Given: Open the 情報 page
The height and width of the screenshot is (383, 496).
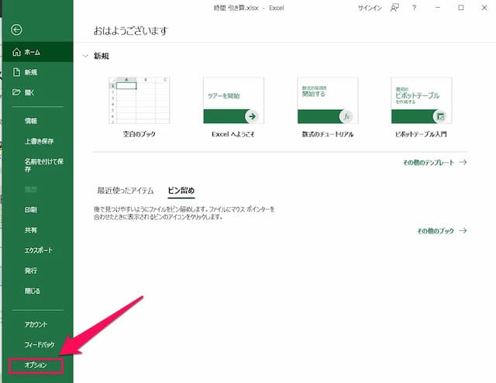Looking at the screenshot, I should [x=31, y=121].
